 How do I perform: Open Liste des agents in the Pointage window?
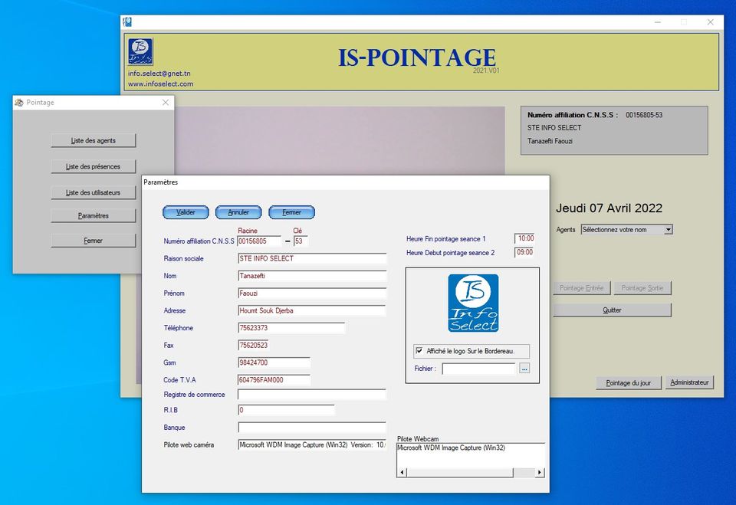click(94, 140)
